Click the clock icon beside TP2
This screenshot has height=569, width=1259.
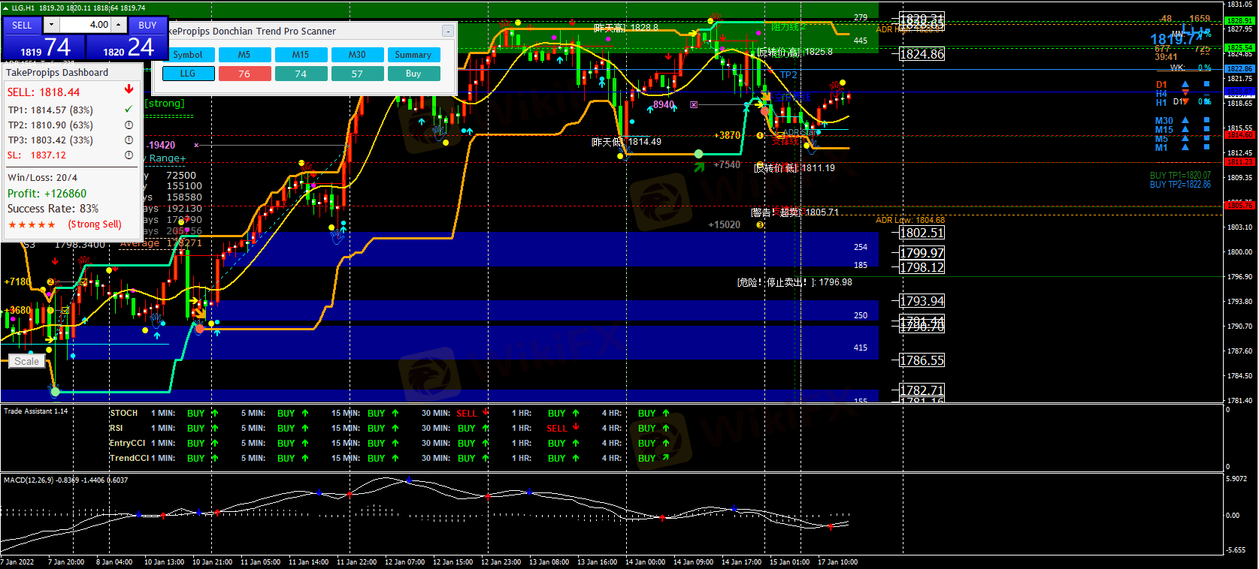pyautogui.click(x=129, y=125)
